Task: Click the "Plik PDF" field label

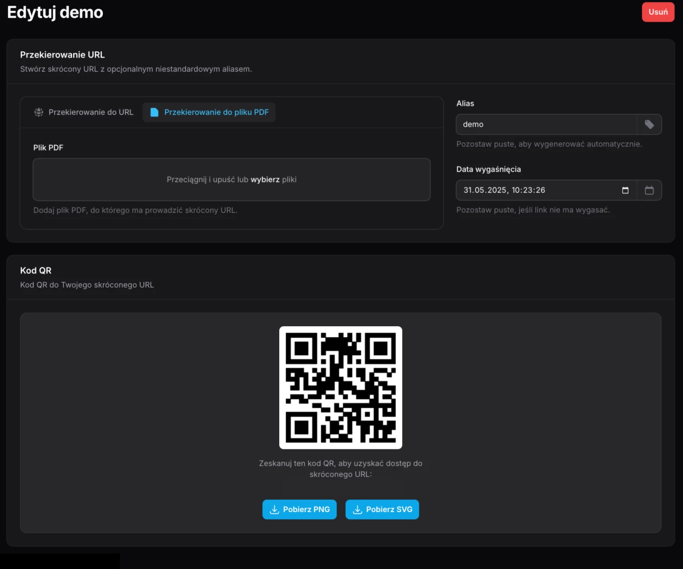Action: tap(48, 148)
